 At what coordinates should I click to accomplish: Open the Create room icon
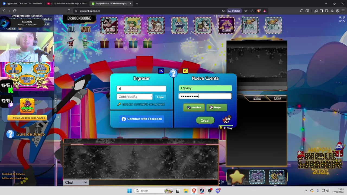point(109,25)
